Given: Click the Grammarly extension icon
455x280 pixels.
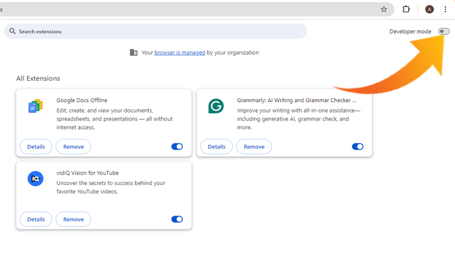Looking at the screenshot, I should pyautogui.click(x=216, y=106).
